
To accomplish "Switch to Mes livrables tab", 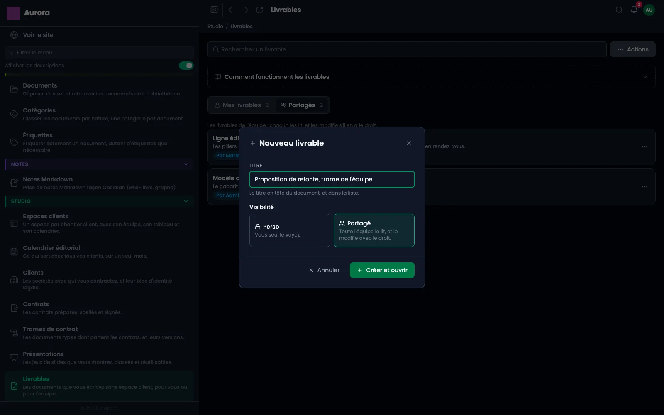I will tap(242, 105).
